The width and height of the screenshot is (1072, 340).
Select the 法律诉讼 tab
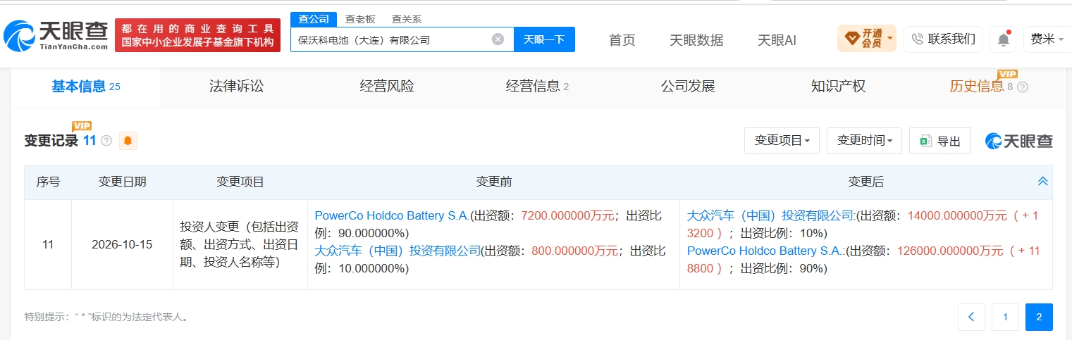pyautogui.click(x=236, y=87)
